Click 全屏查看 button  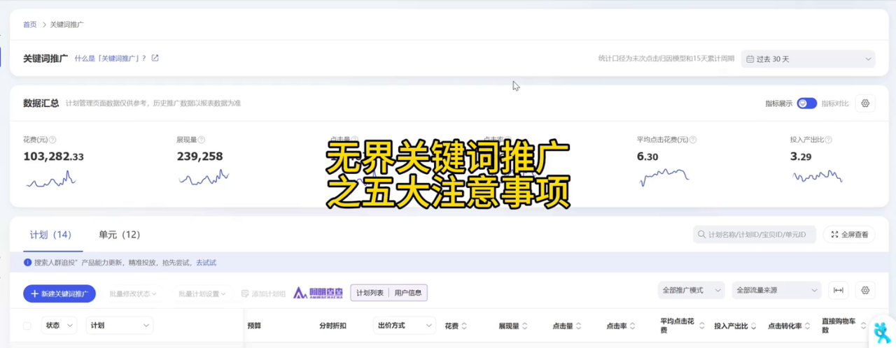[849, 235]
